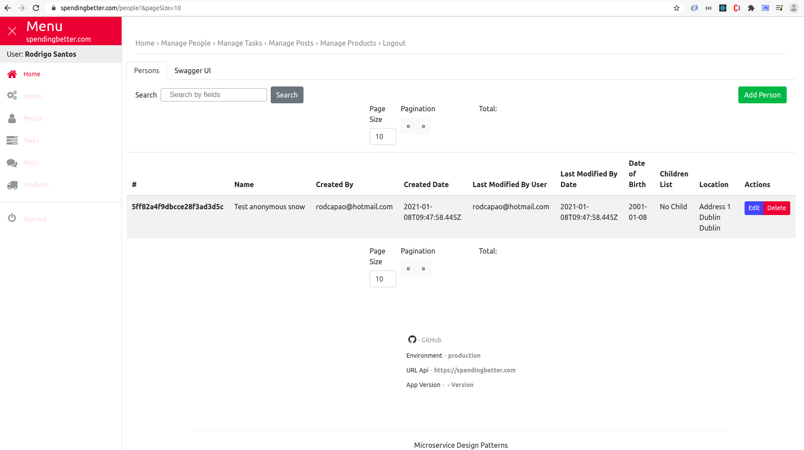Delete the Test anonymous snow person
Viewport: 804px width, 450px height.
[776, 208]
